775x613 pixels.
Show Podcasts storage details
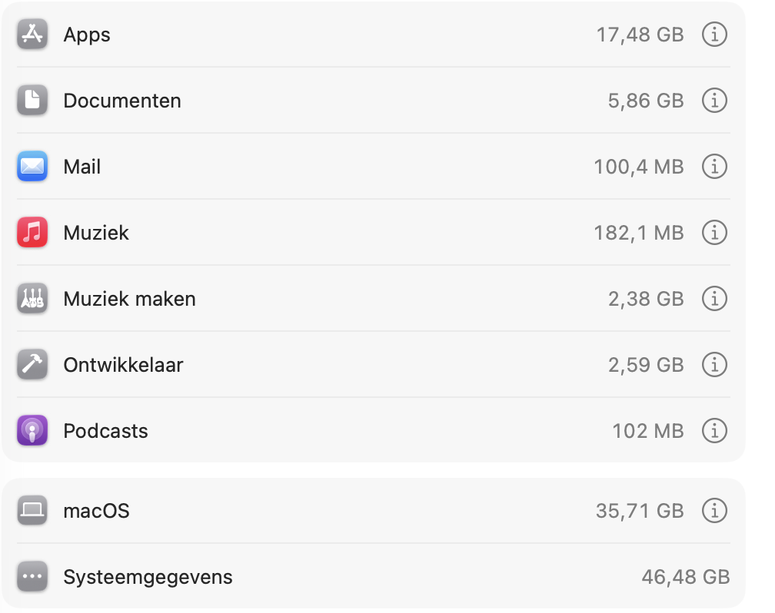[x=714, y=431]
